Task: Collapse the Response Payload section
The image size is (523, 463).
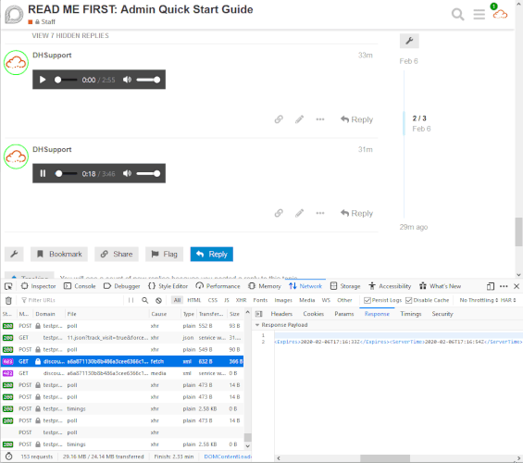Action: [x=257, y=325]
